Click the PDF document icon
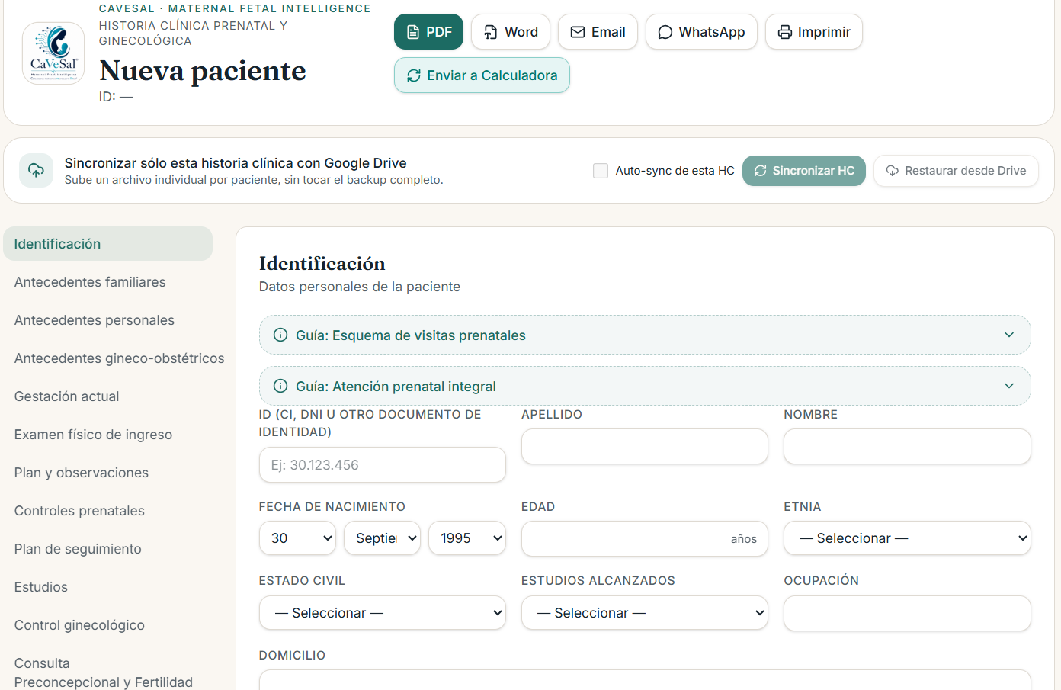 (x=413, y=32)
